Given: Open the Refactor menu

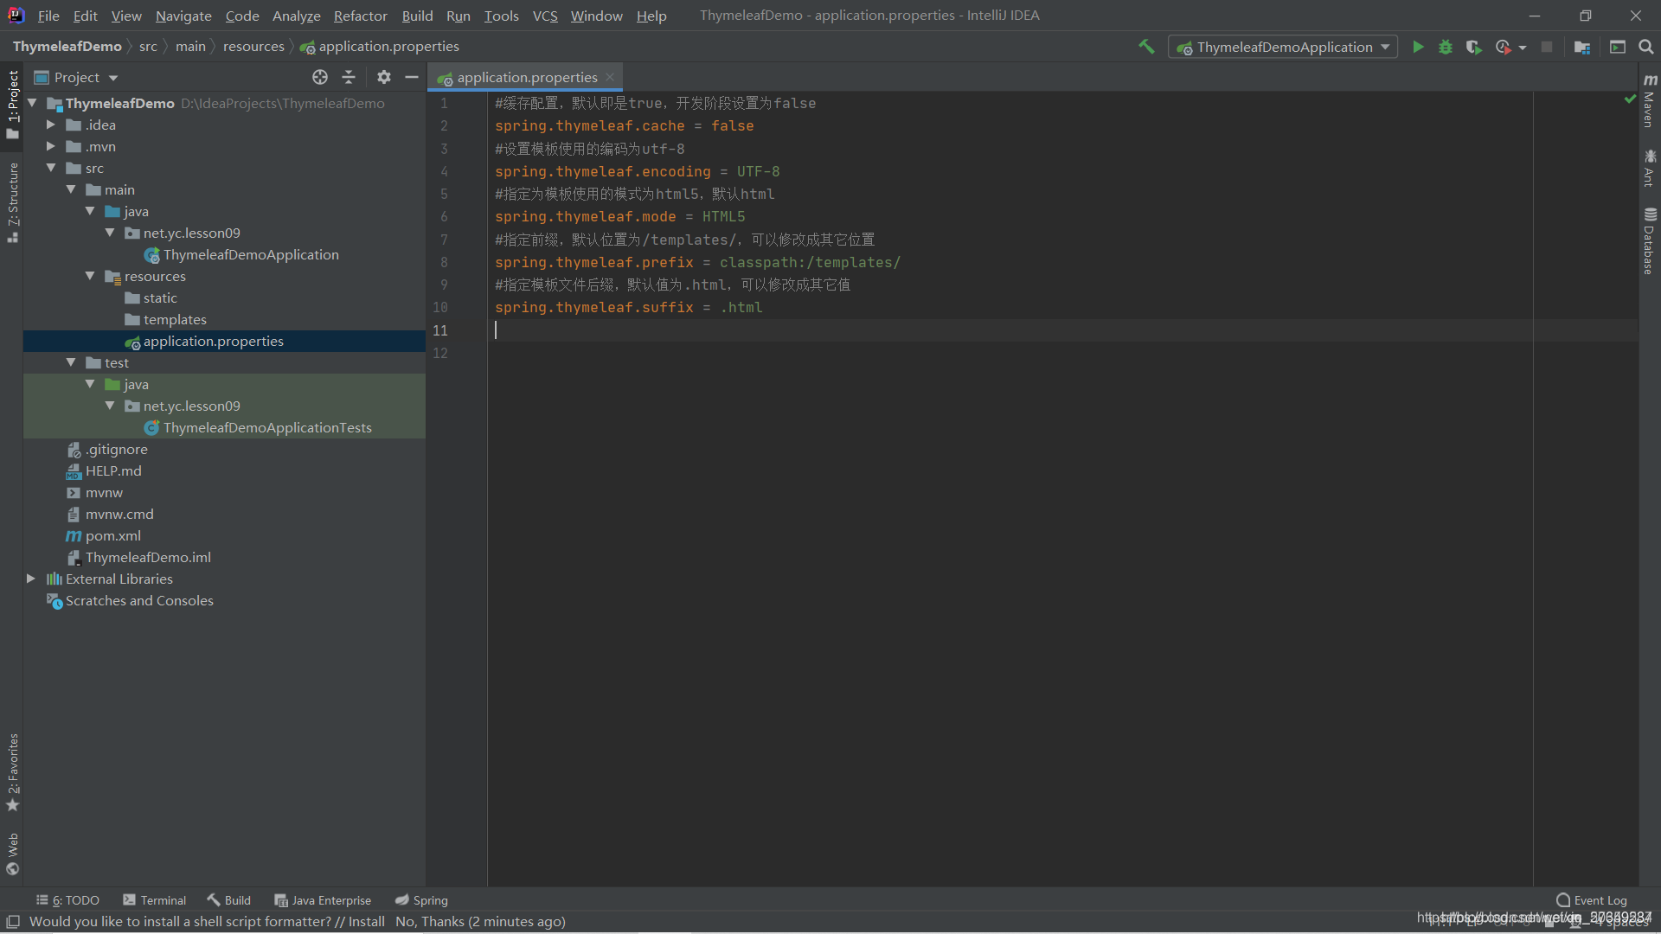Looking at the screenshot, I should click(x=360, y=16).
